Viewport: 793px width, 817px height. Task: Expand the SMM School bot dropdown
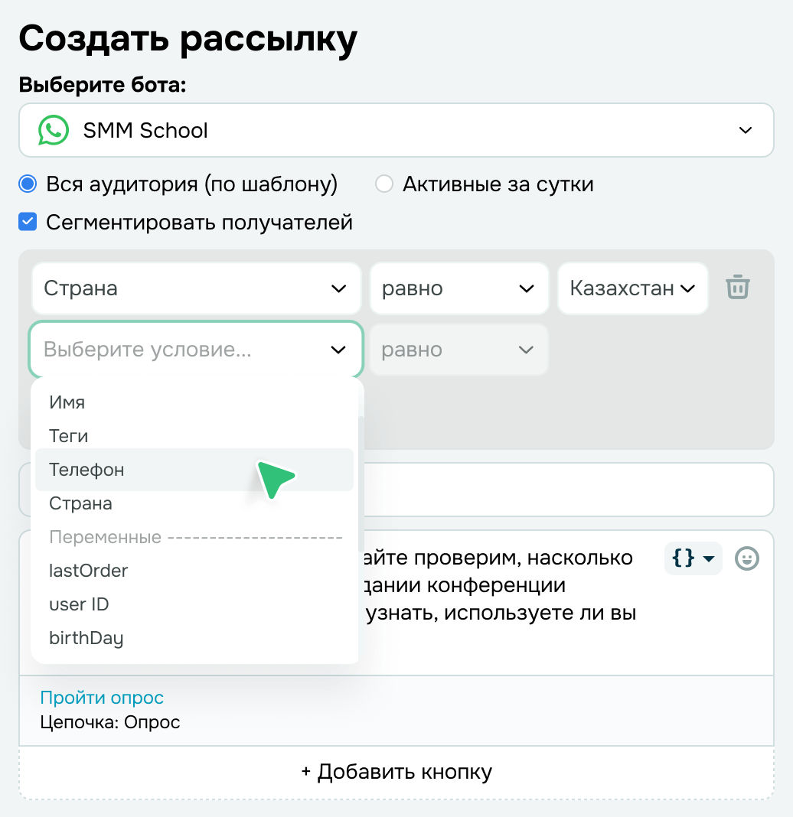click(745, 130)
